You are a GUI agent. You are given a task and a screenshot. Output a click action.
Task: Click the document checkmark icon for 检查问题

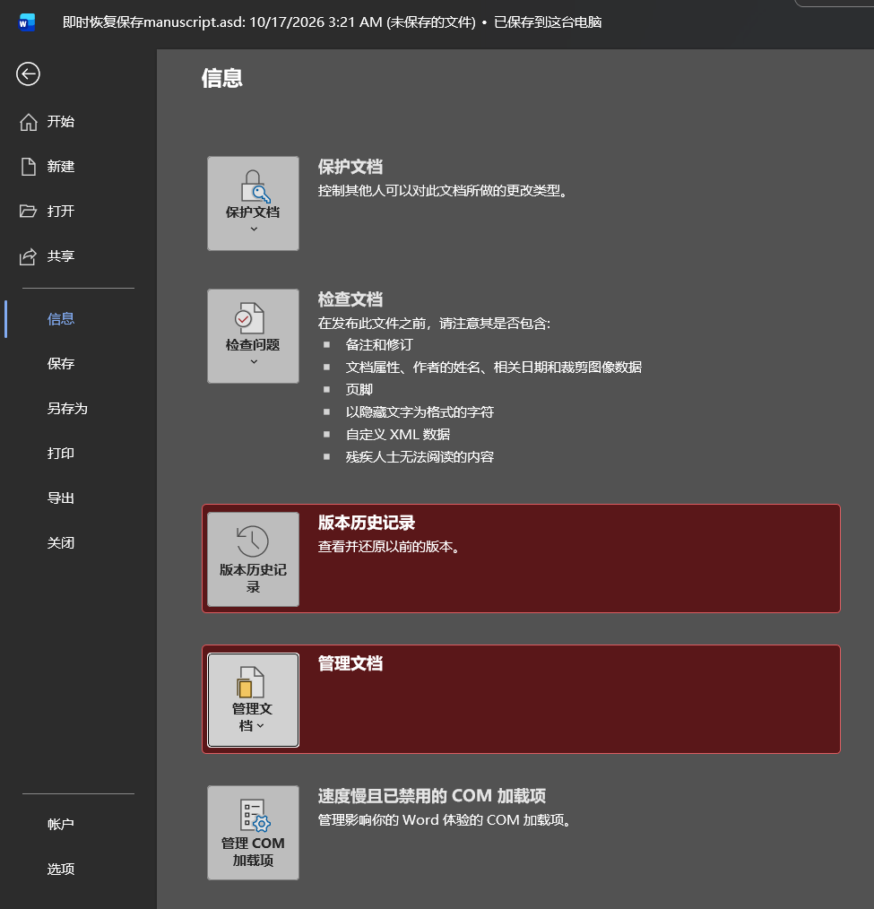tap(249, 318)
